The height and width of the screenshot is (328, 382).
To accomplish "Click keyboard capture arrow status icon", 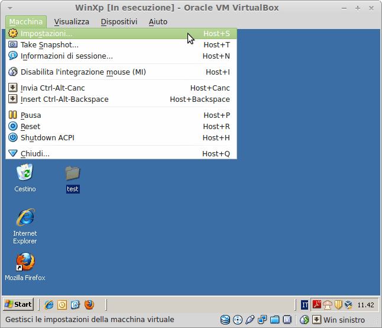I will 316,320.
